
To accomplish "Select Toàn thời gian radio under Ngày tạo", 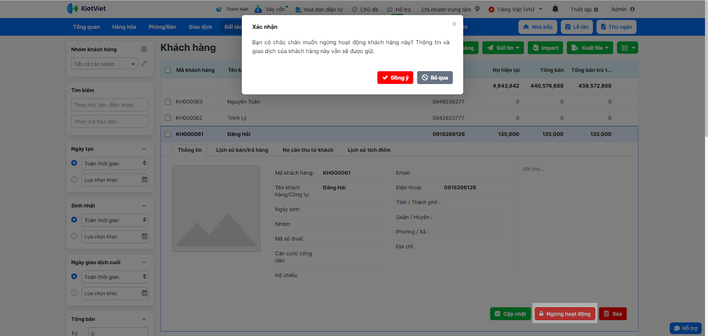I will pyautogui.click(x=74, y=163).
